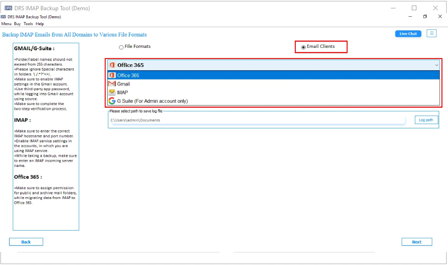The width and height of the screenshot is (448, 265).
Task: Open the Menu menu
Action: click(6, 24)
